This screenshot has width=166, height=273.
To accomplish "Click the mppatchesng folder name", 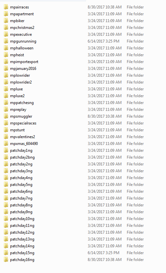I will point(22,103).
